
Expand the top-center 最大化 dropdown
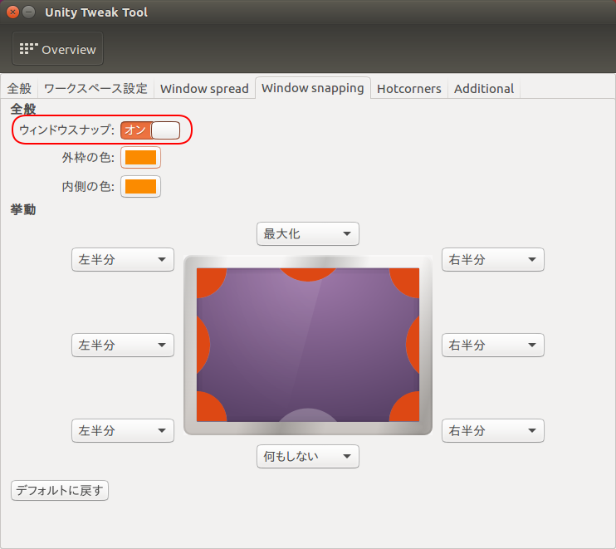308,234
